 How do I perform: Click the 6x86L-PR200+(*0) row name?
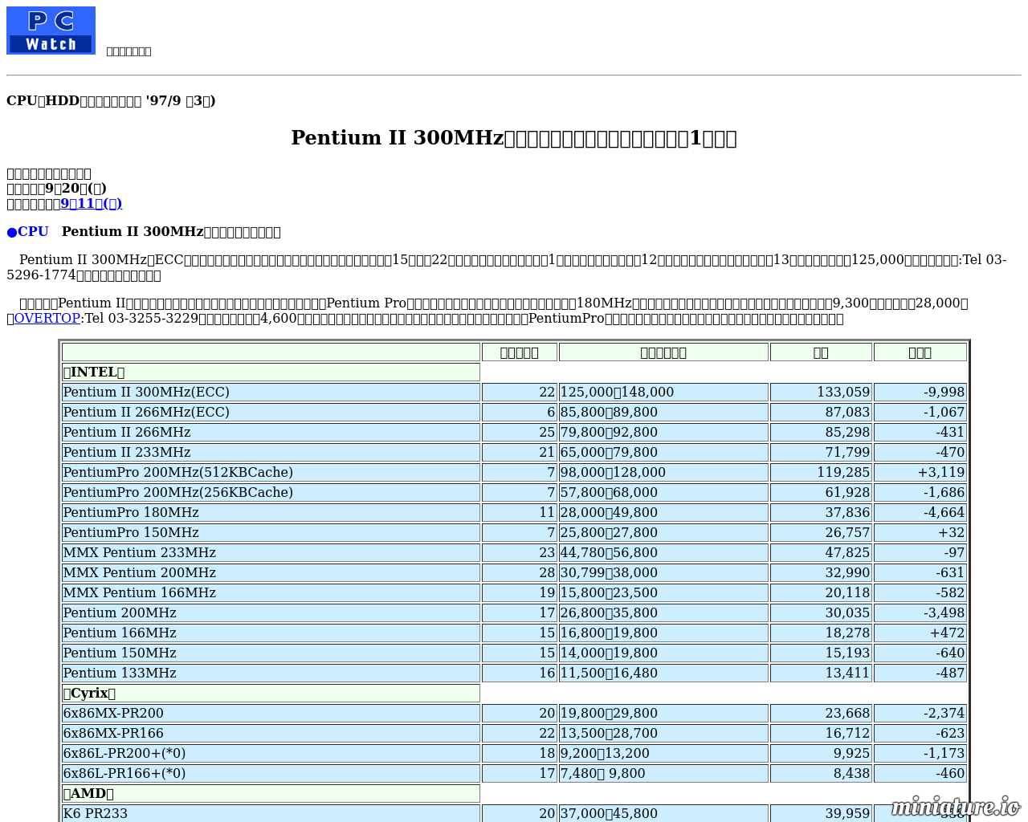click(x=124, y=753)
